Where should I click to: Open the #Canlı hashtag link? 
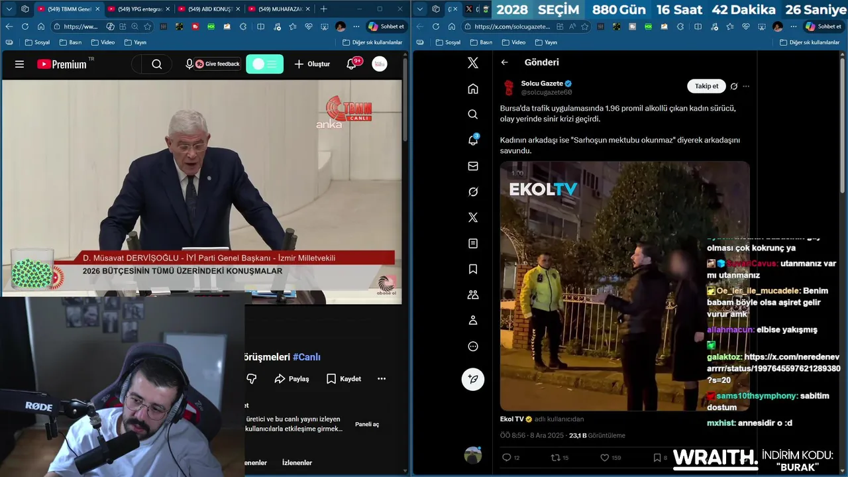click(x=307, y=357)
